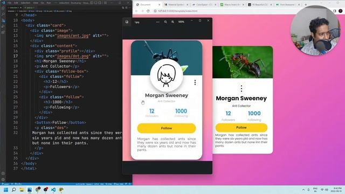Screen dimensions: 345x194
Task: Open the Search view in VS Code
Action: tap(3, 15)
